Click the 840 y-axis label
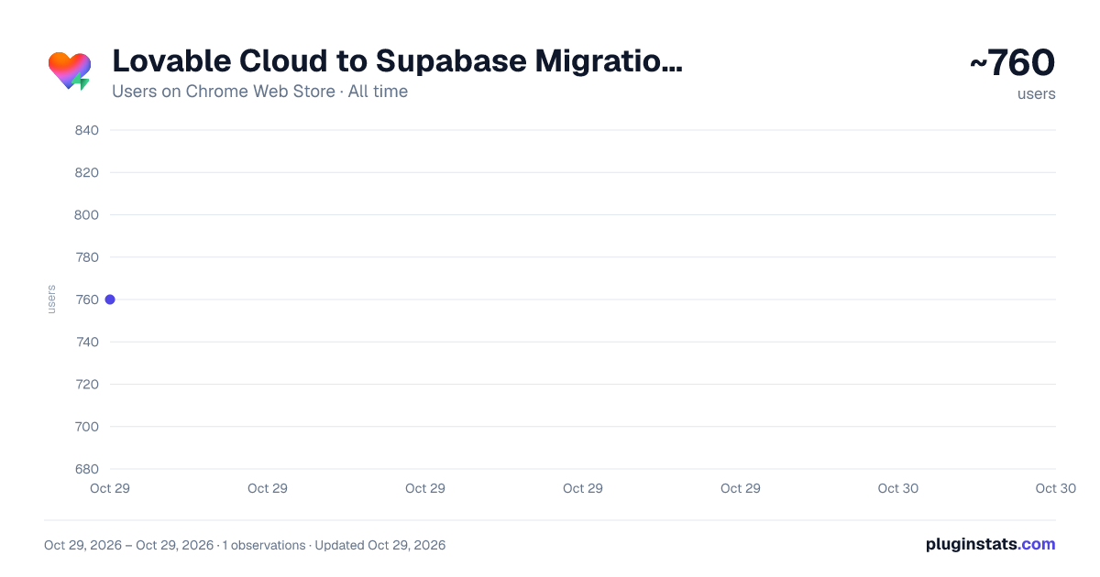 87,130
